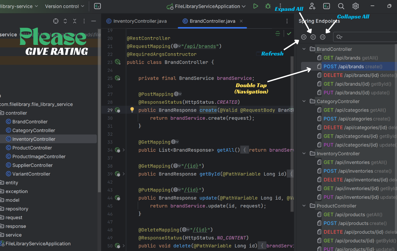Open Project panel options menu (three dots)
This screenshot has height=251, width=397.
[84, 21]
